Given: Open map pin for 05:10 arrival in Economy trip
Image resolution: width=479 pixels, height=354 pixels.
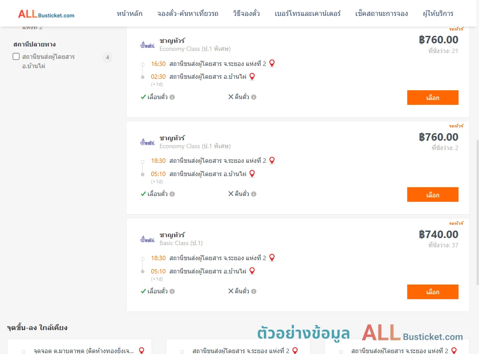Looking at the screenshot, I should [x=252, y=174].
